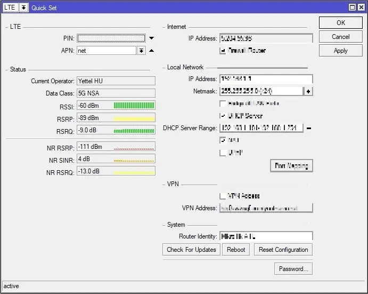Click minus icon next to DHCP Server Range

click(x=308, y=128)
